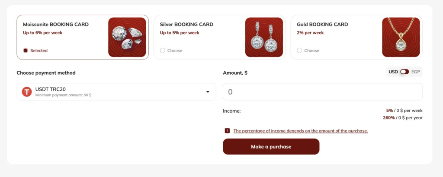
Task: Click the EGP currency label
Action: point(415,72)
